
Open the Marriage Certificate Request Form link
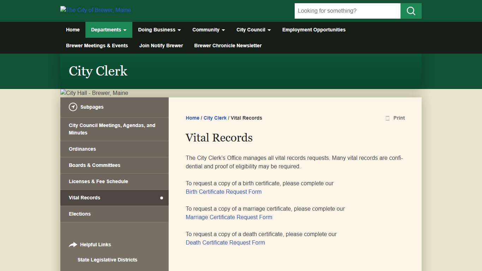click(229, 217)
